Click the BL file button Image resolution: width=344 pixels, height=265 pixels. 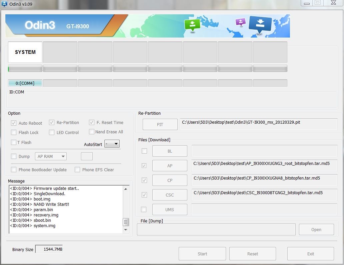[170, 151]
